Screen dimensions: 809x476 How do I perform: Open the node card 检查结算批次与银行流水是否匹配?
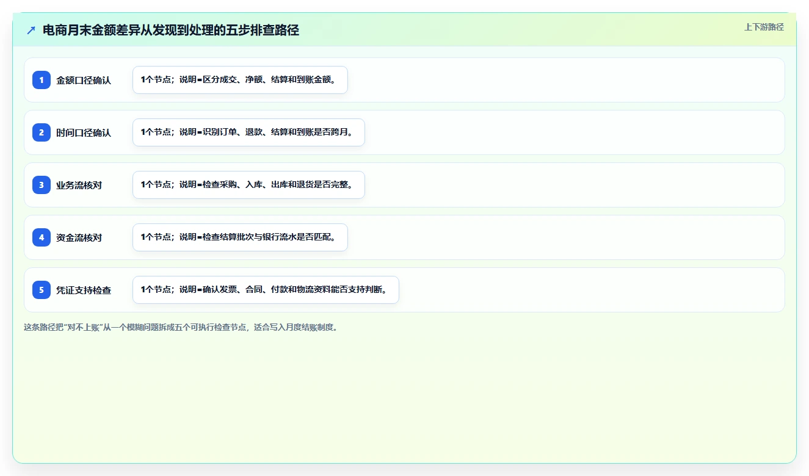(240, 237)
